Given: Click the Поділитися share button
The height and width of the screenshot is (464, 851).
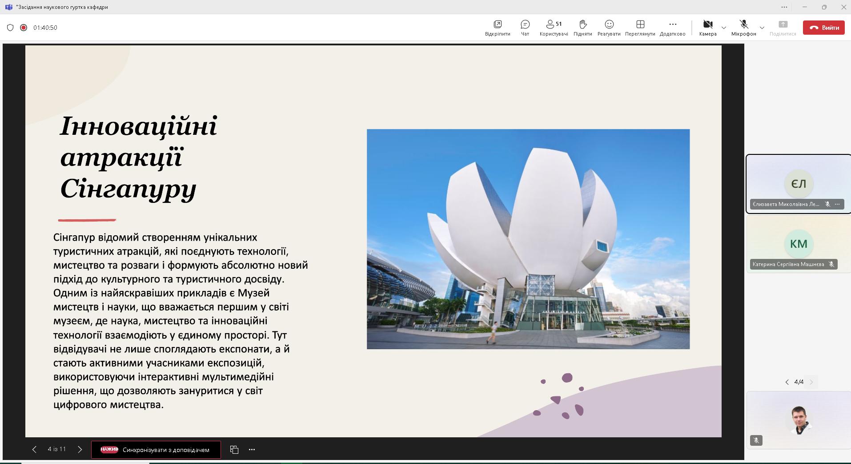Looking at the screenshot, I should pos(783,28).
